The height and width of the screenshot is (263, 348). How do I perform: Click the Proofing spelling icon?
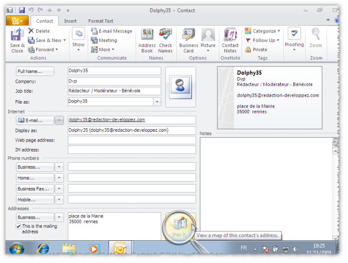coord(294,35)
